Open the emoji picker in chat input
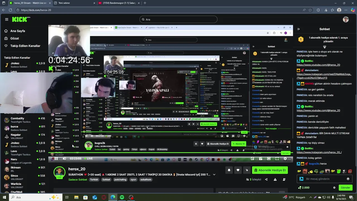The image size is (357, 201). [348, 179]
